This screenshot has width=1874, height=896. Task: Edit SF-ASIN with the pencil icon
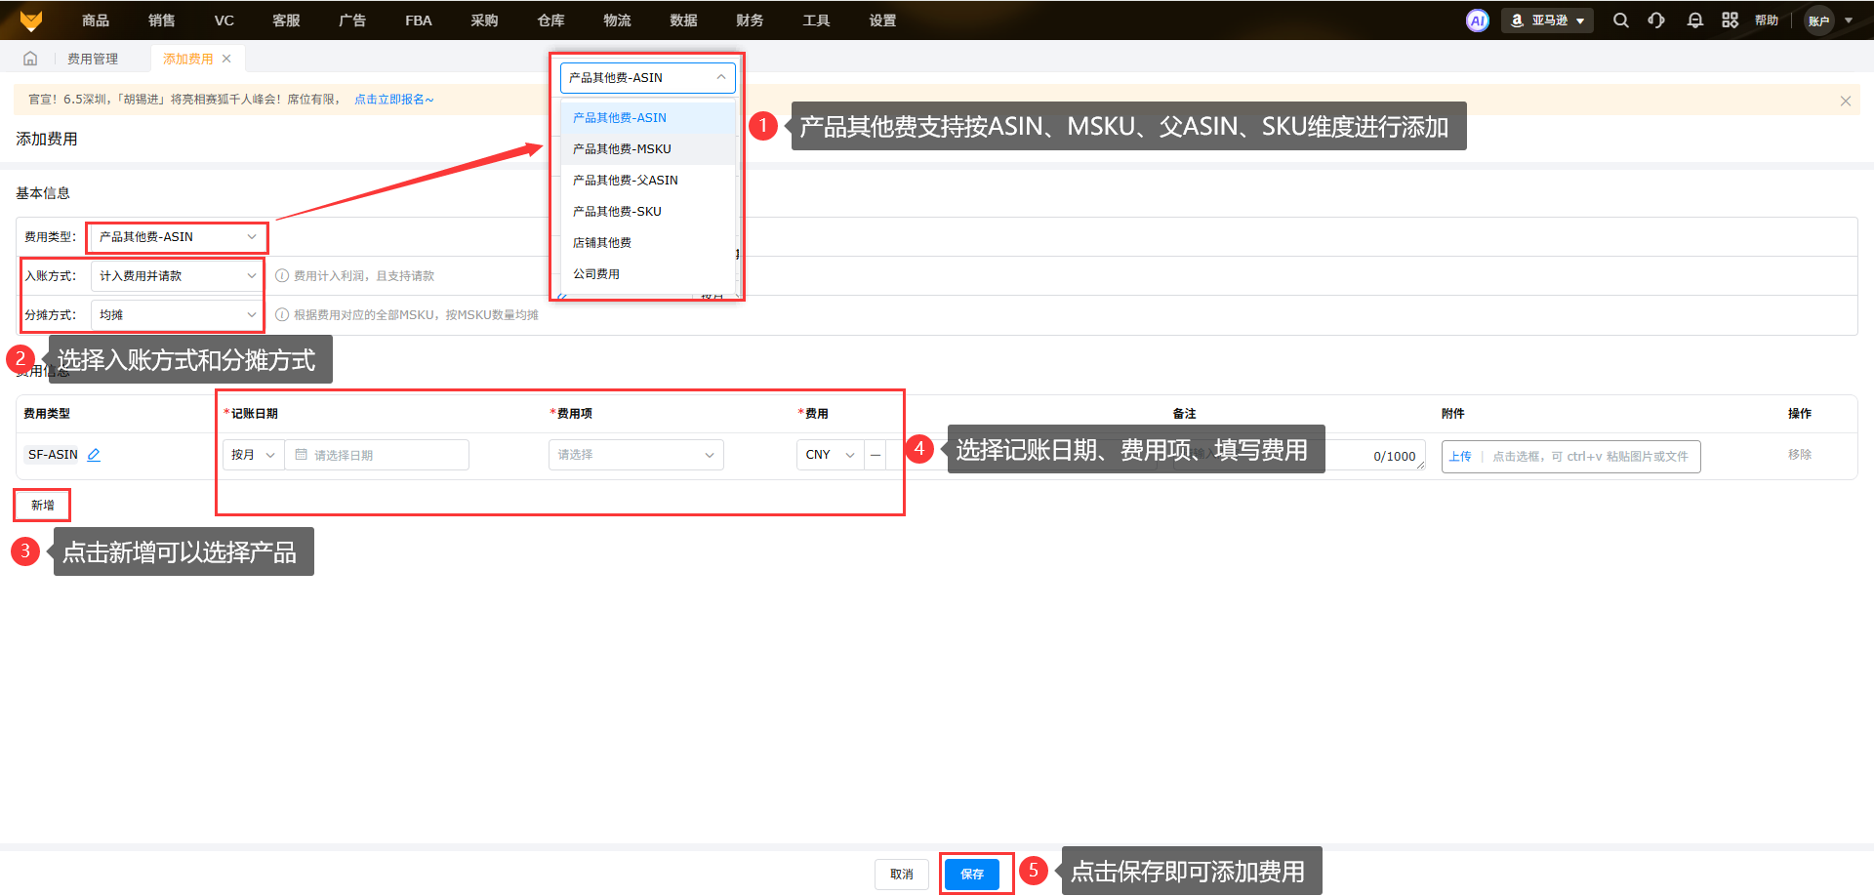coord(94,455)
